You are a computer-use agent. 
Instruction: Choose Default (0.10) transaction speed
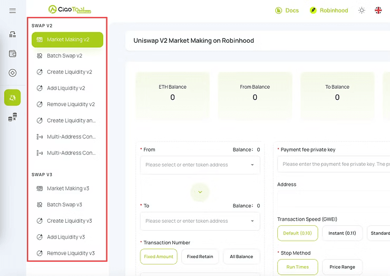[x=297, y=233]
